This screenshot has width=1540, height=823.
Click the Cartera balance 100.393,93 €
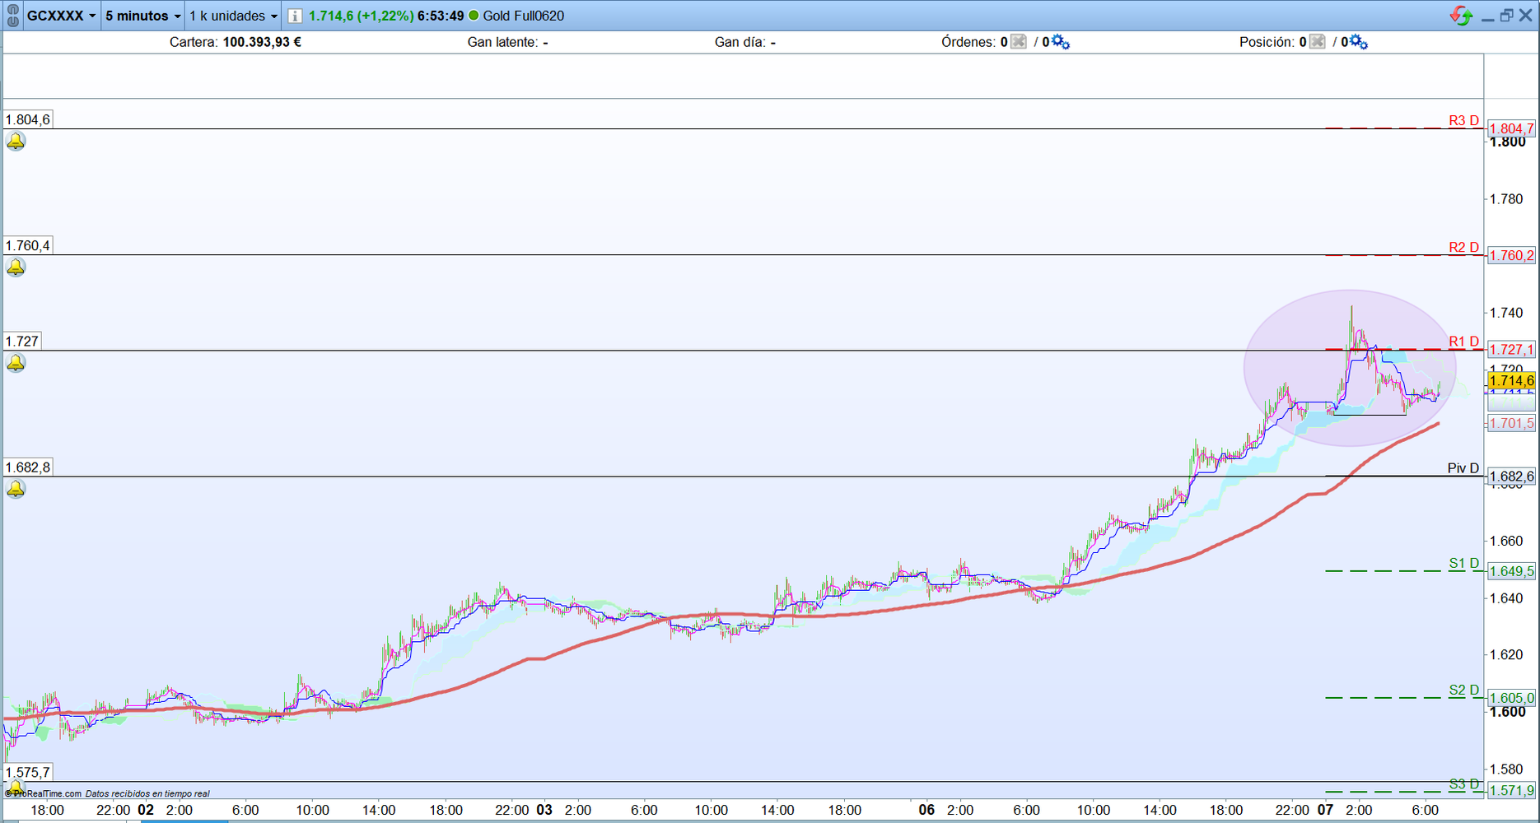(x=262, y=42)
